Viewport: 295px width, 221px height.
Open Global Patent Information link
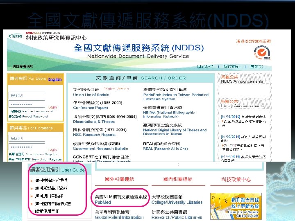point(119,217)
